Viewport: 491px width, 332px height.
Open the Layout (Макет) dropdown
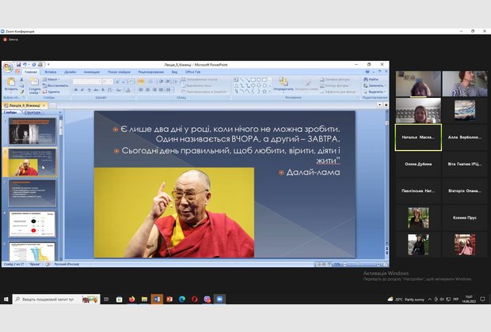tap(52, 79)
